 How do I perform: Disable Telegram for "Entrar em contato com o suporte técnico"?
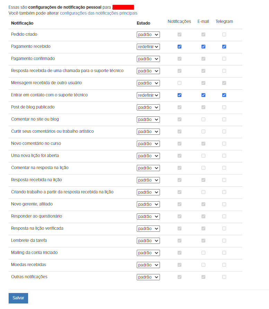coord(224,95)
